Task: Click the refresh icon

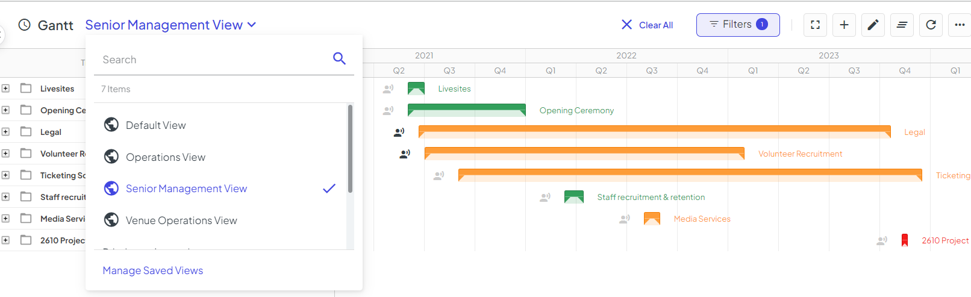Action: click(x=931, y=25)
